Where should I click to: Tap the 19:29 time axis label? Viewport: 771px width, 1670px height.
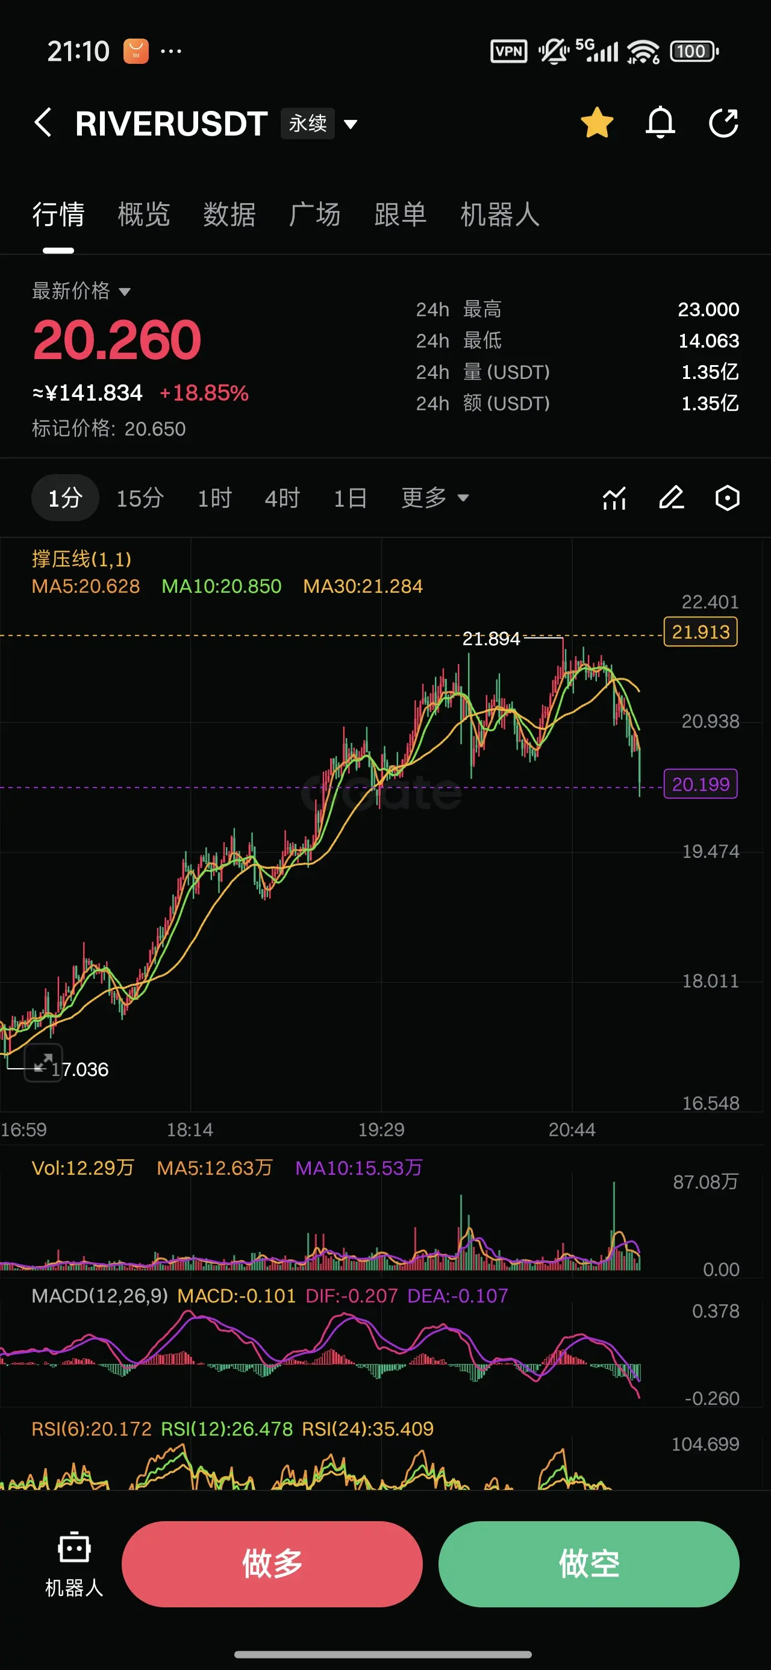pyautogui.click(x=381, y=1130)
